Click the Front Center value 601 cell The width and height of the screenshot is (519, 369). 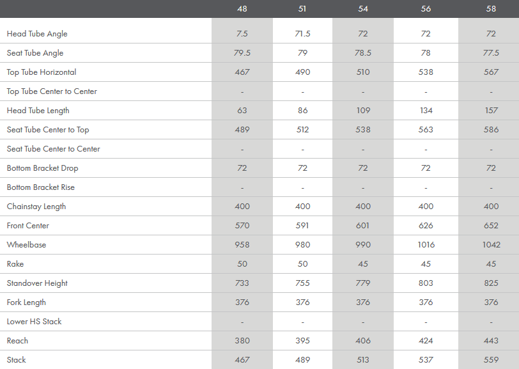click(x=363, y=226)
